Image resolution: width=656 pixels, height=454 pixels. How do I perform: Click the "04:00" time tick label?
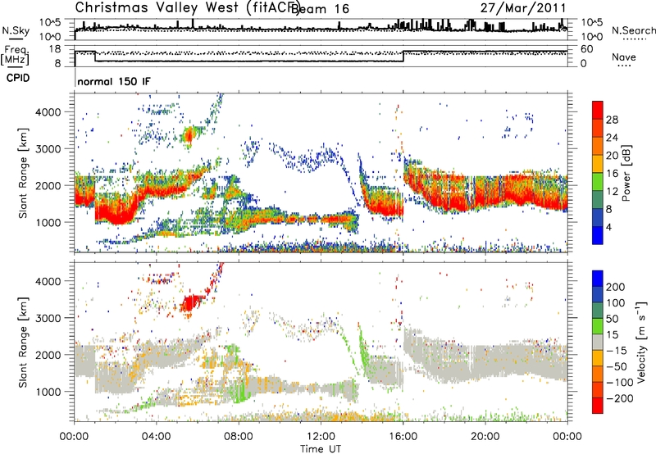(156, 437)
